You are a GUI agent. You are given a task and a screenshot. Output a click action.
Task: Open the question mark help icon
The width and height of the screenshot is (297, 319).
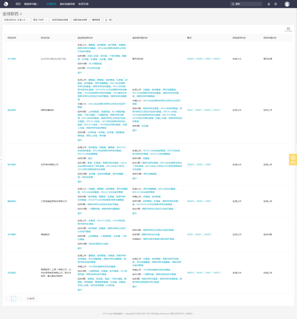point(276,4)
